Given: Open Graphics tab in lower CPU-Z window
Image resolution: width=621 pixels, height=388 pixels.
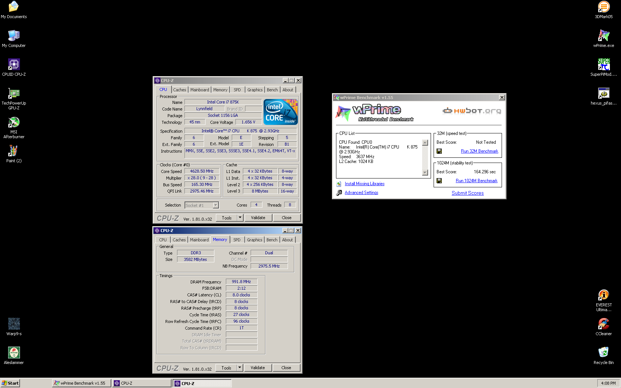Looking at the screenshot, I should tap(255, 240).
